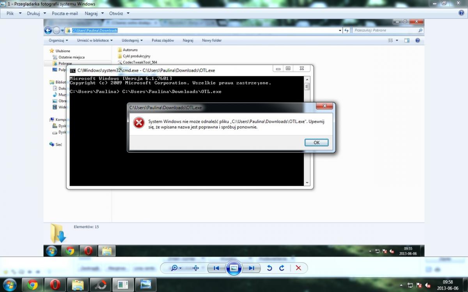Open File Explorer from the bottom taskbar
This screenshot has height=292, width=468.
pyautogui.click(x=78, y=285)
